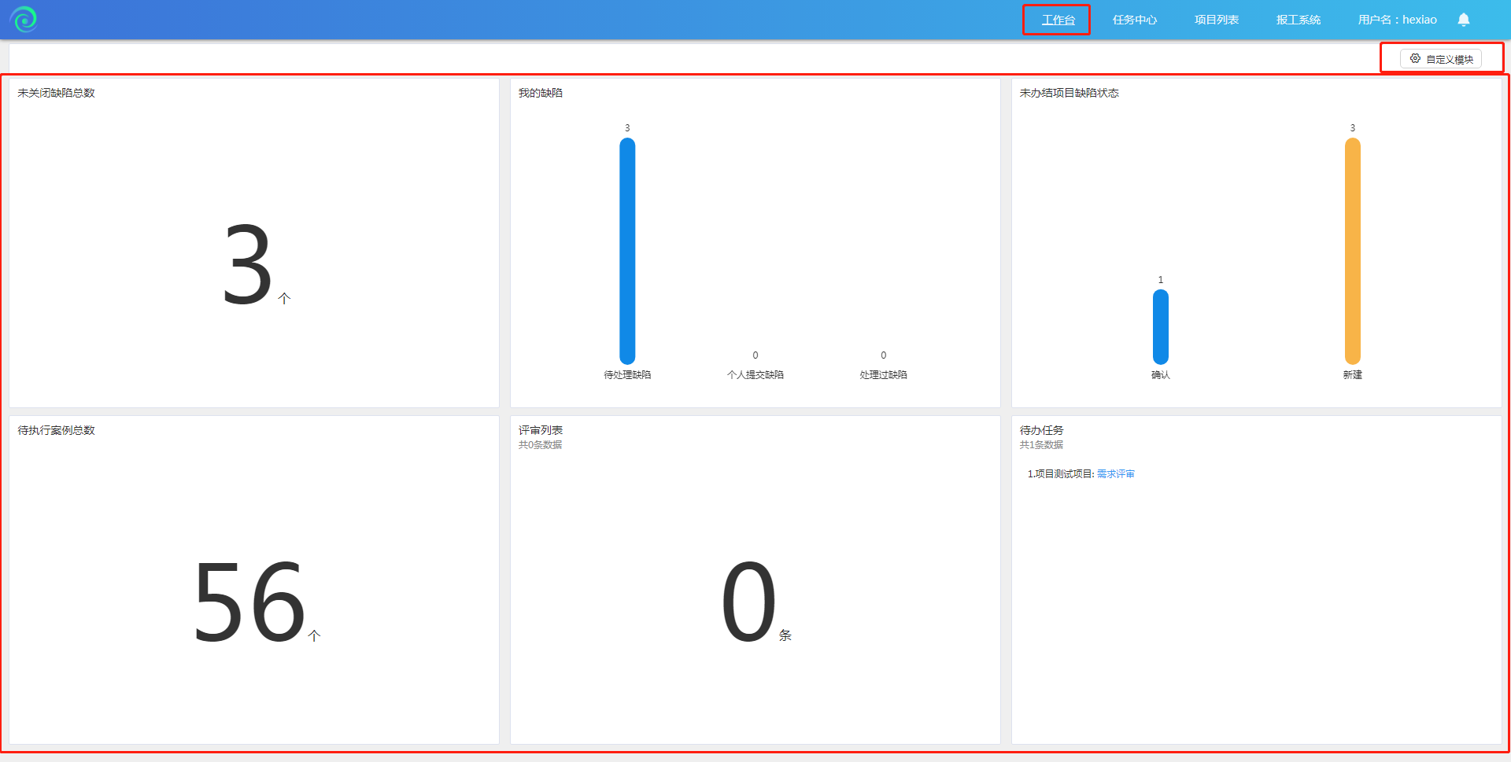Click the 新建 axis label

1352,375
